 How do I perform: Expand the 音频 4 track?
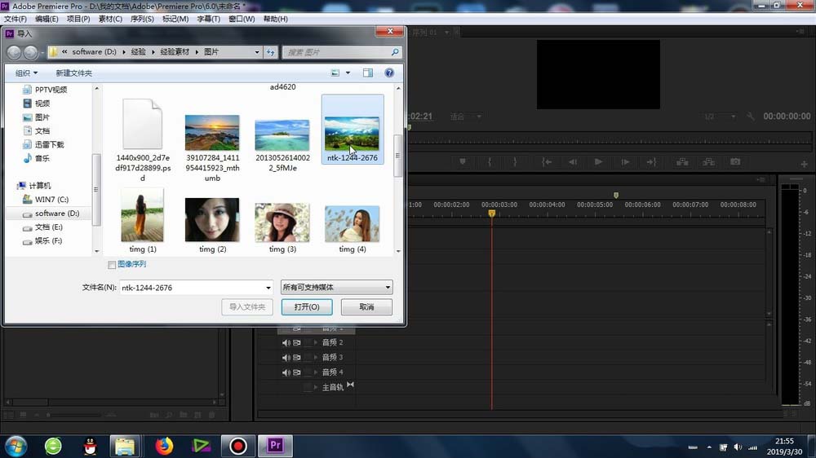[x=316, y=372]
